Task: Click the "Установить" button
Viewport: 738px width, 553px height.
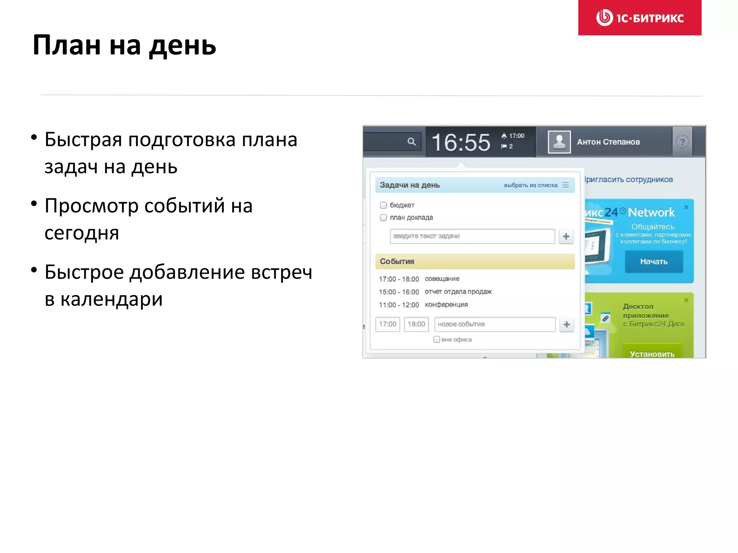Action: pos(652,351)
